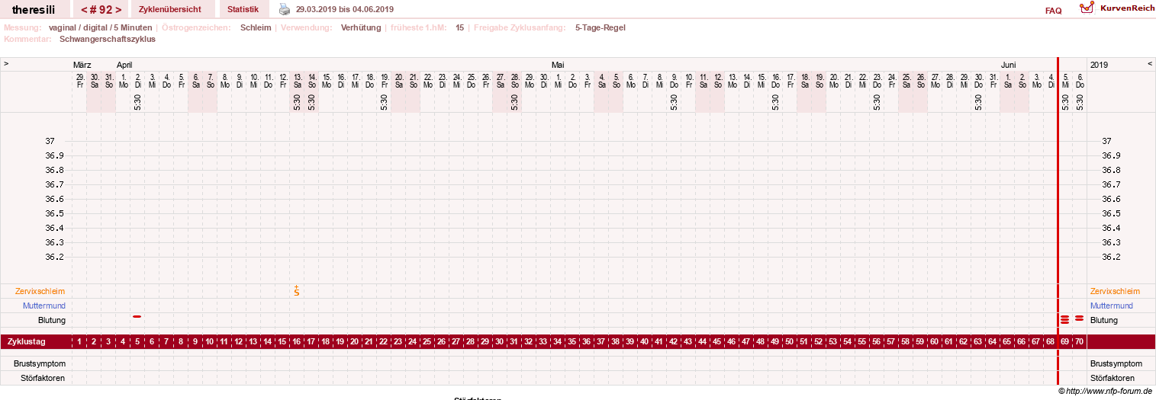This screenshot has height=400, width=1156.
Task: Click the 5:30 time under 19. Fr in April
Action: click(x=384, y=102)
